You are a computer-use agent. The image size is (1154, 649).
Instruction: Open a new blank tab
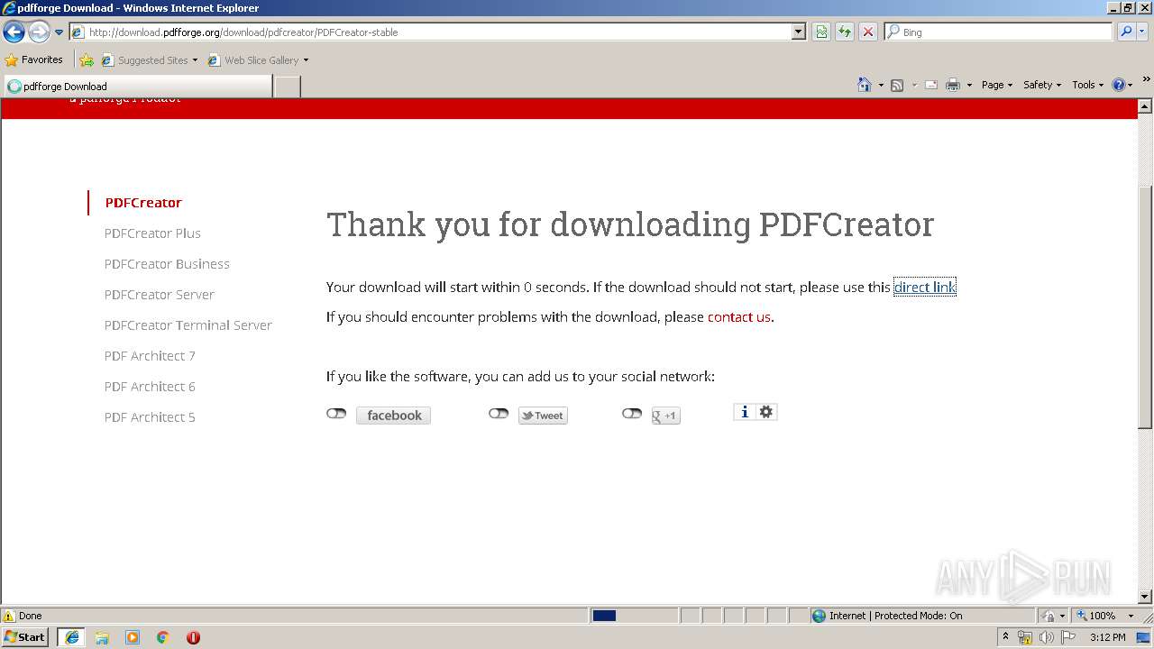287,87
